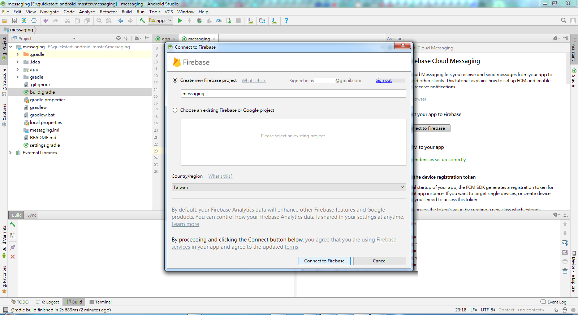Click the Search Everywhere magnifier icon

pyautogui.click(x=564, y=21)
